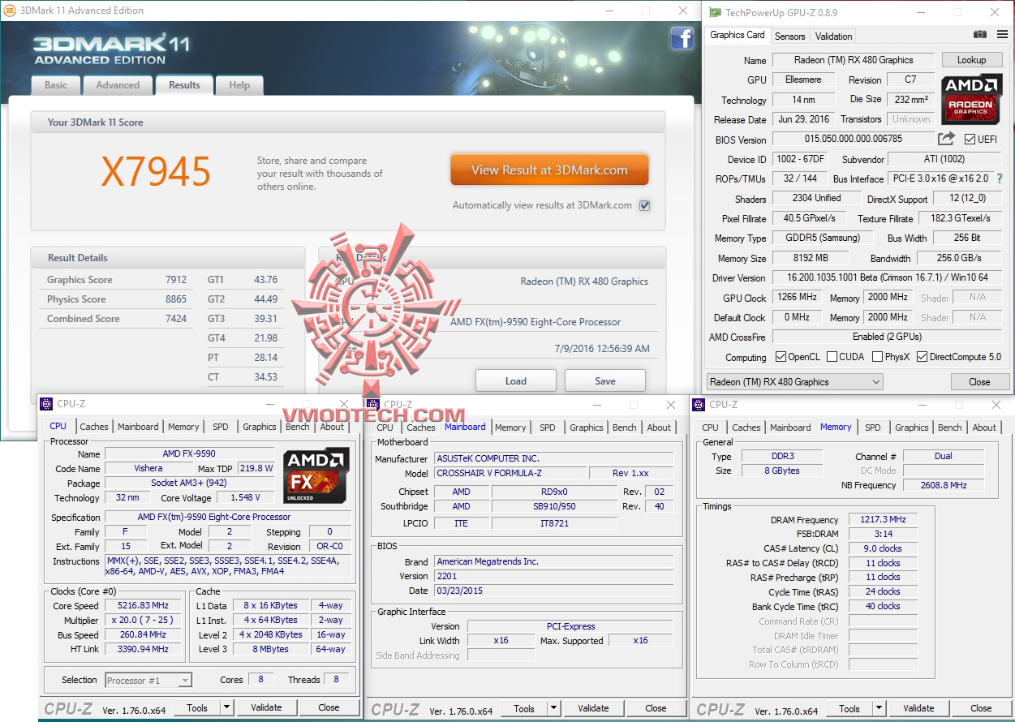The width and height of the screenshot is (1015, 722).
Task: Disable the DirectCompute 5.0 checkbox
Action: click(x=922, y=356)
